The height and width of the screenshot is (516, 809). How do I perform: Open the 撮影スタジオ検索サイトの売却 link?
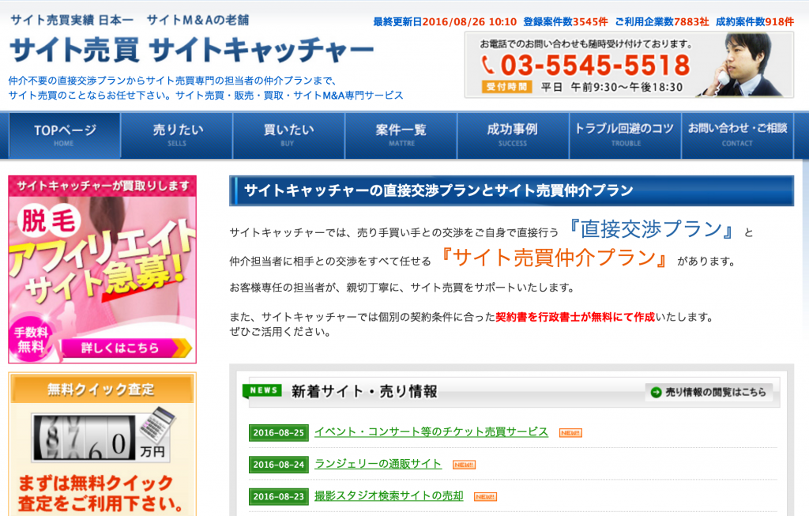pos(389,495)
